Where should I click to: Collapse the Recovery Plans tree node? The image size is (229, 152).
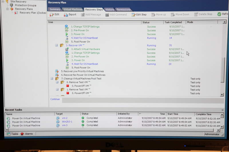(x=7, y=9)
